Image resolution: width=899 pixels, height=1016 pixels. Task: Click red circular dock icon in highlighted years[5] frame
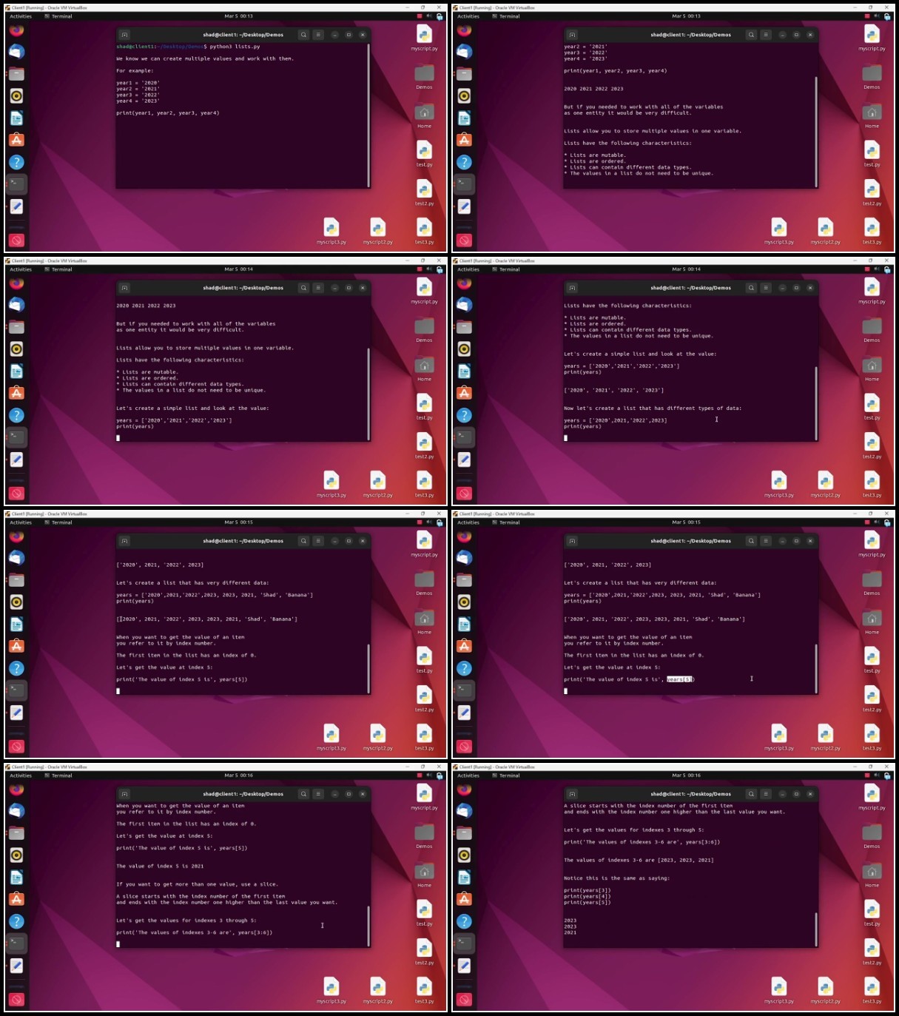(x=464, y=746)
